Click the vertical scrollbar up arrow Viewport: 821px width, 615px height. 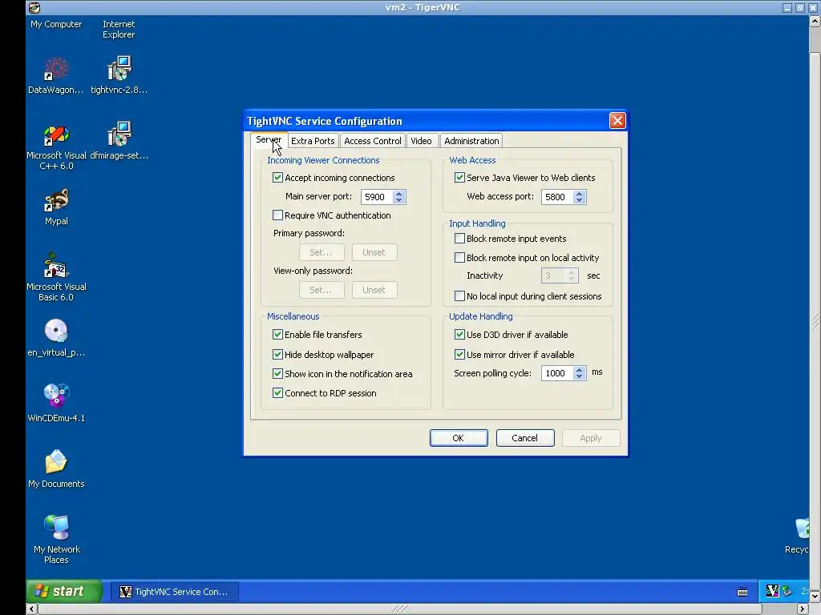point(815,22)
